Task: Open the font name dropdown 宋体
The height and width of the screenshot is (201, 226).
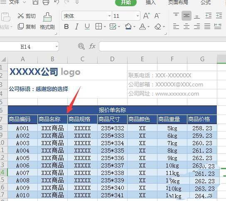Action: (x=87, y=16)
